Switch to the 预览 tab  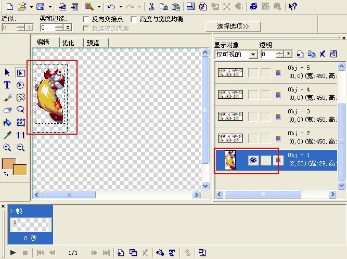[93, 43]
